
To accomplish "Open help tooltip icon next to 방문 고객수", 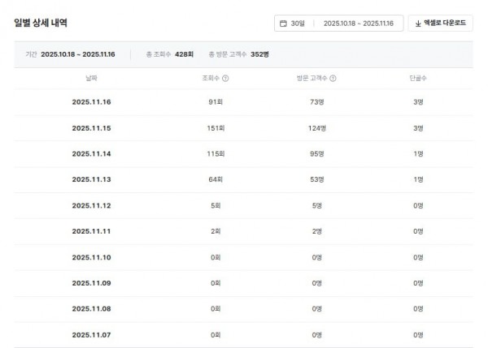I will tap(333, 79).
